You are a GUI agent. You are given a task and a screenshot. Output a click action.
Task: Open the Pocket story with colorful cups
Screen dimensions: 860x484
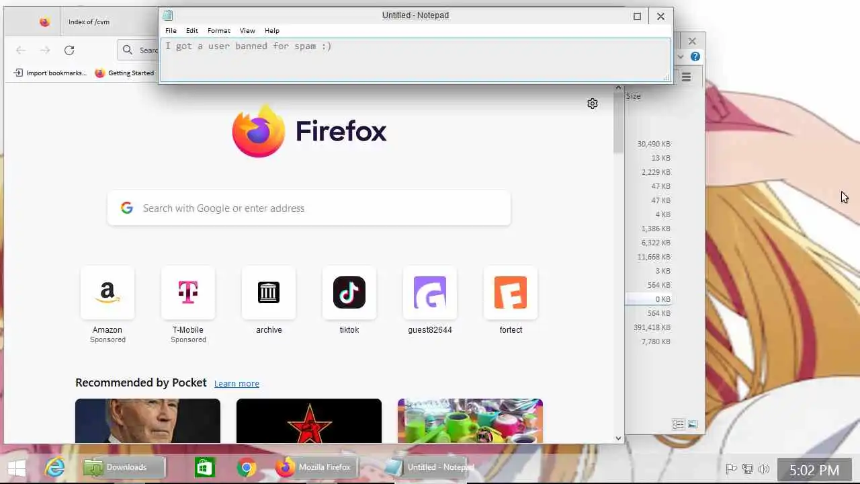[x=470, y=421]
